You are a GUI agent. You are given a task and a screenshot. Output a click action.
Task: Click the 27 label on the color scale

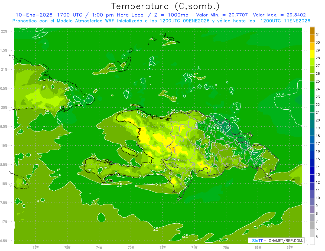pyautogui.click(x=318, y=66)
